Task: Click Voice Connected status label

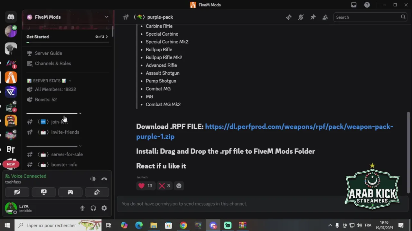Action: tap(29, 176)
